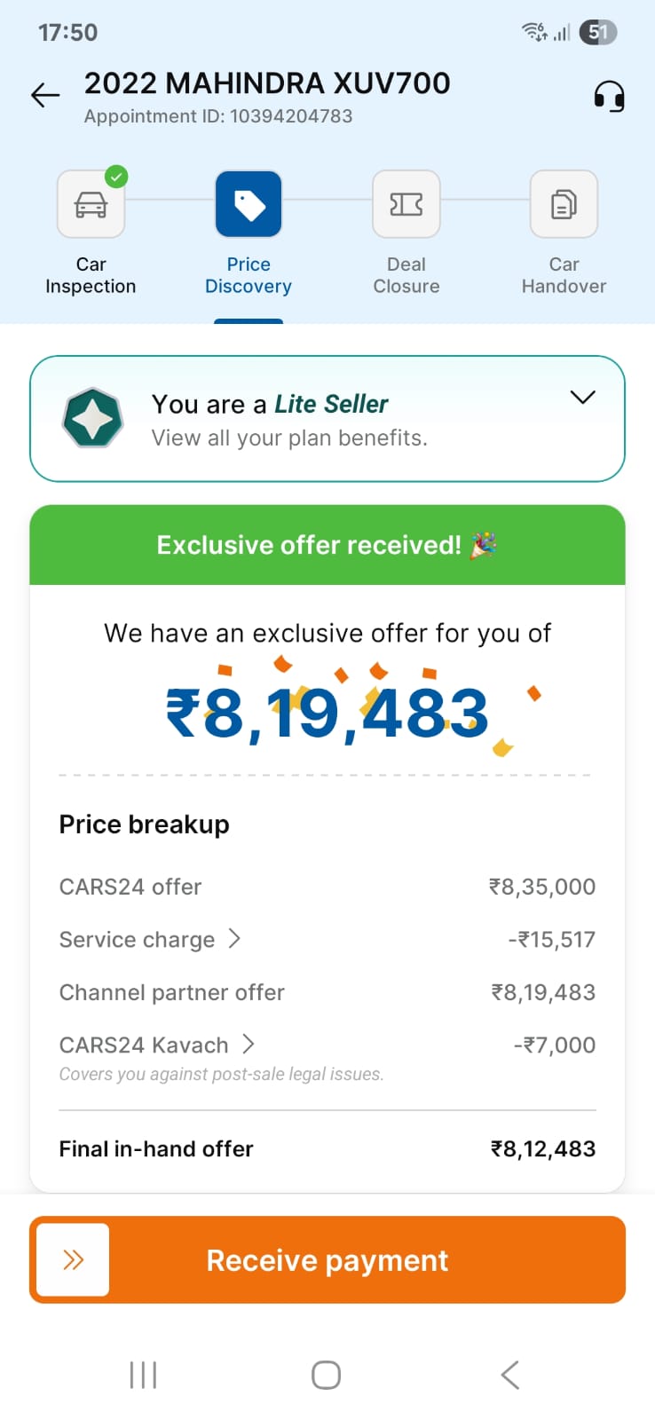The image size is (655, 1420).
Task: Tap the Final in-hand offer amount
Action: point(543,1149)
